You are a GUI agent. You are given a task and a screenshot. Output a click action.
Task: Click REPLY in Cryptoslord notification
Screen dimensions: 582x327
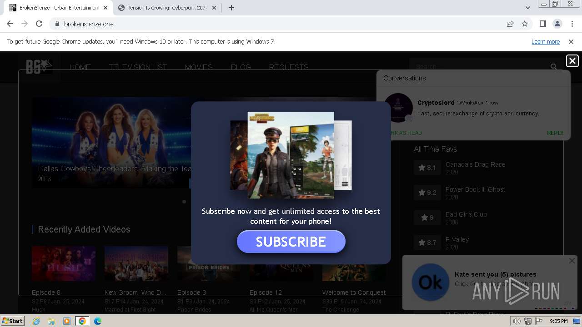555,133
